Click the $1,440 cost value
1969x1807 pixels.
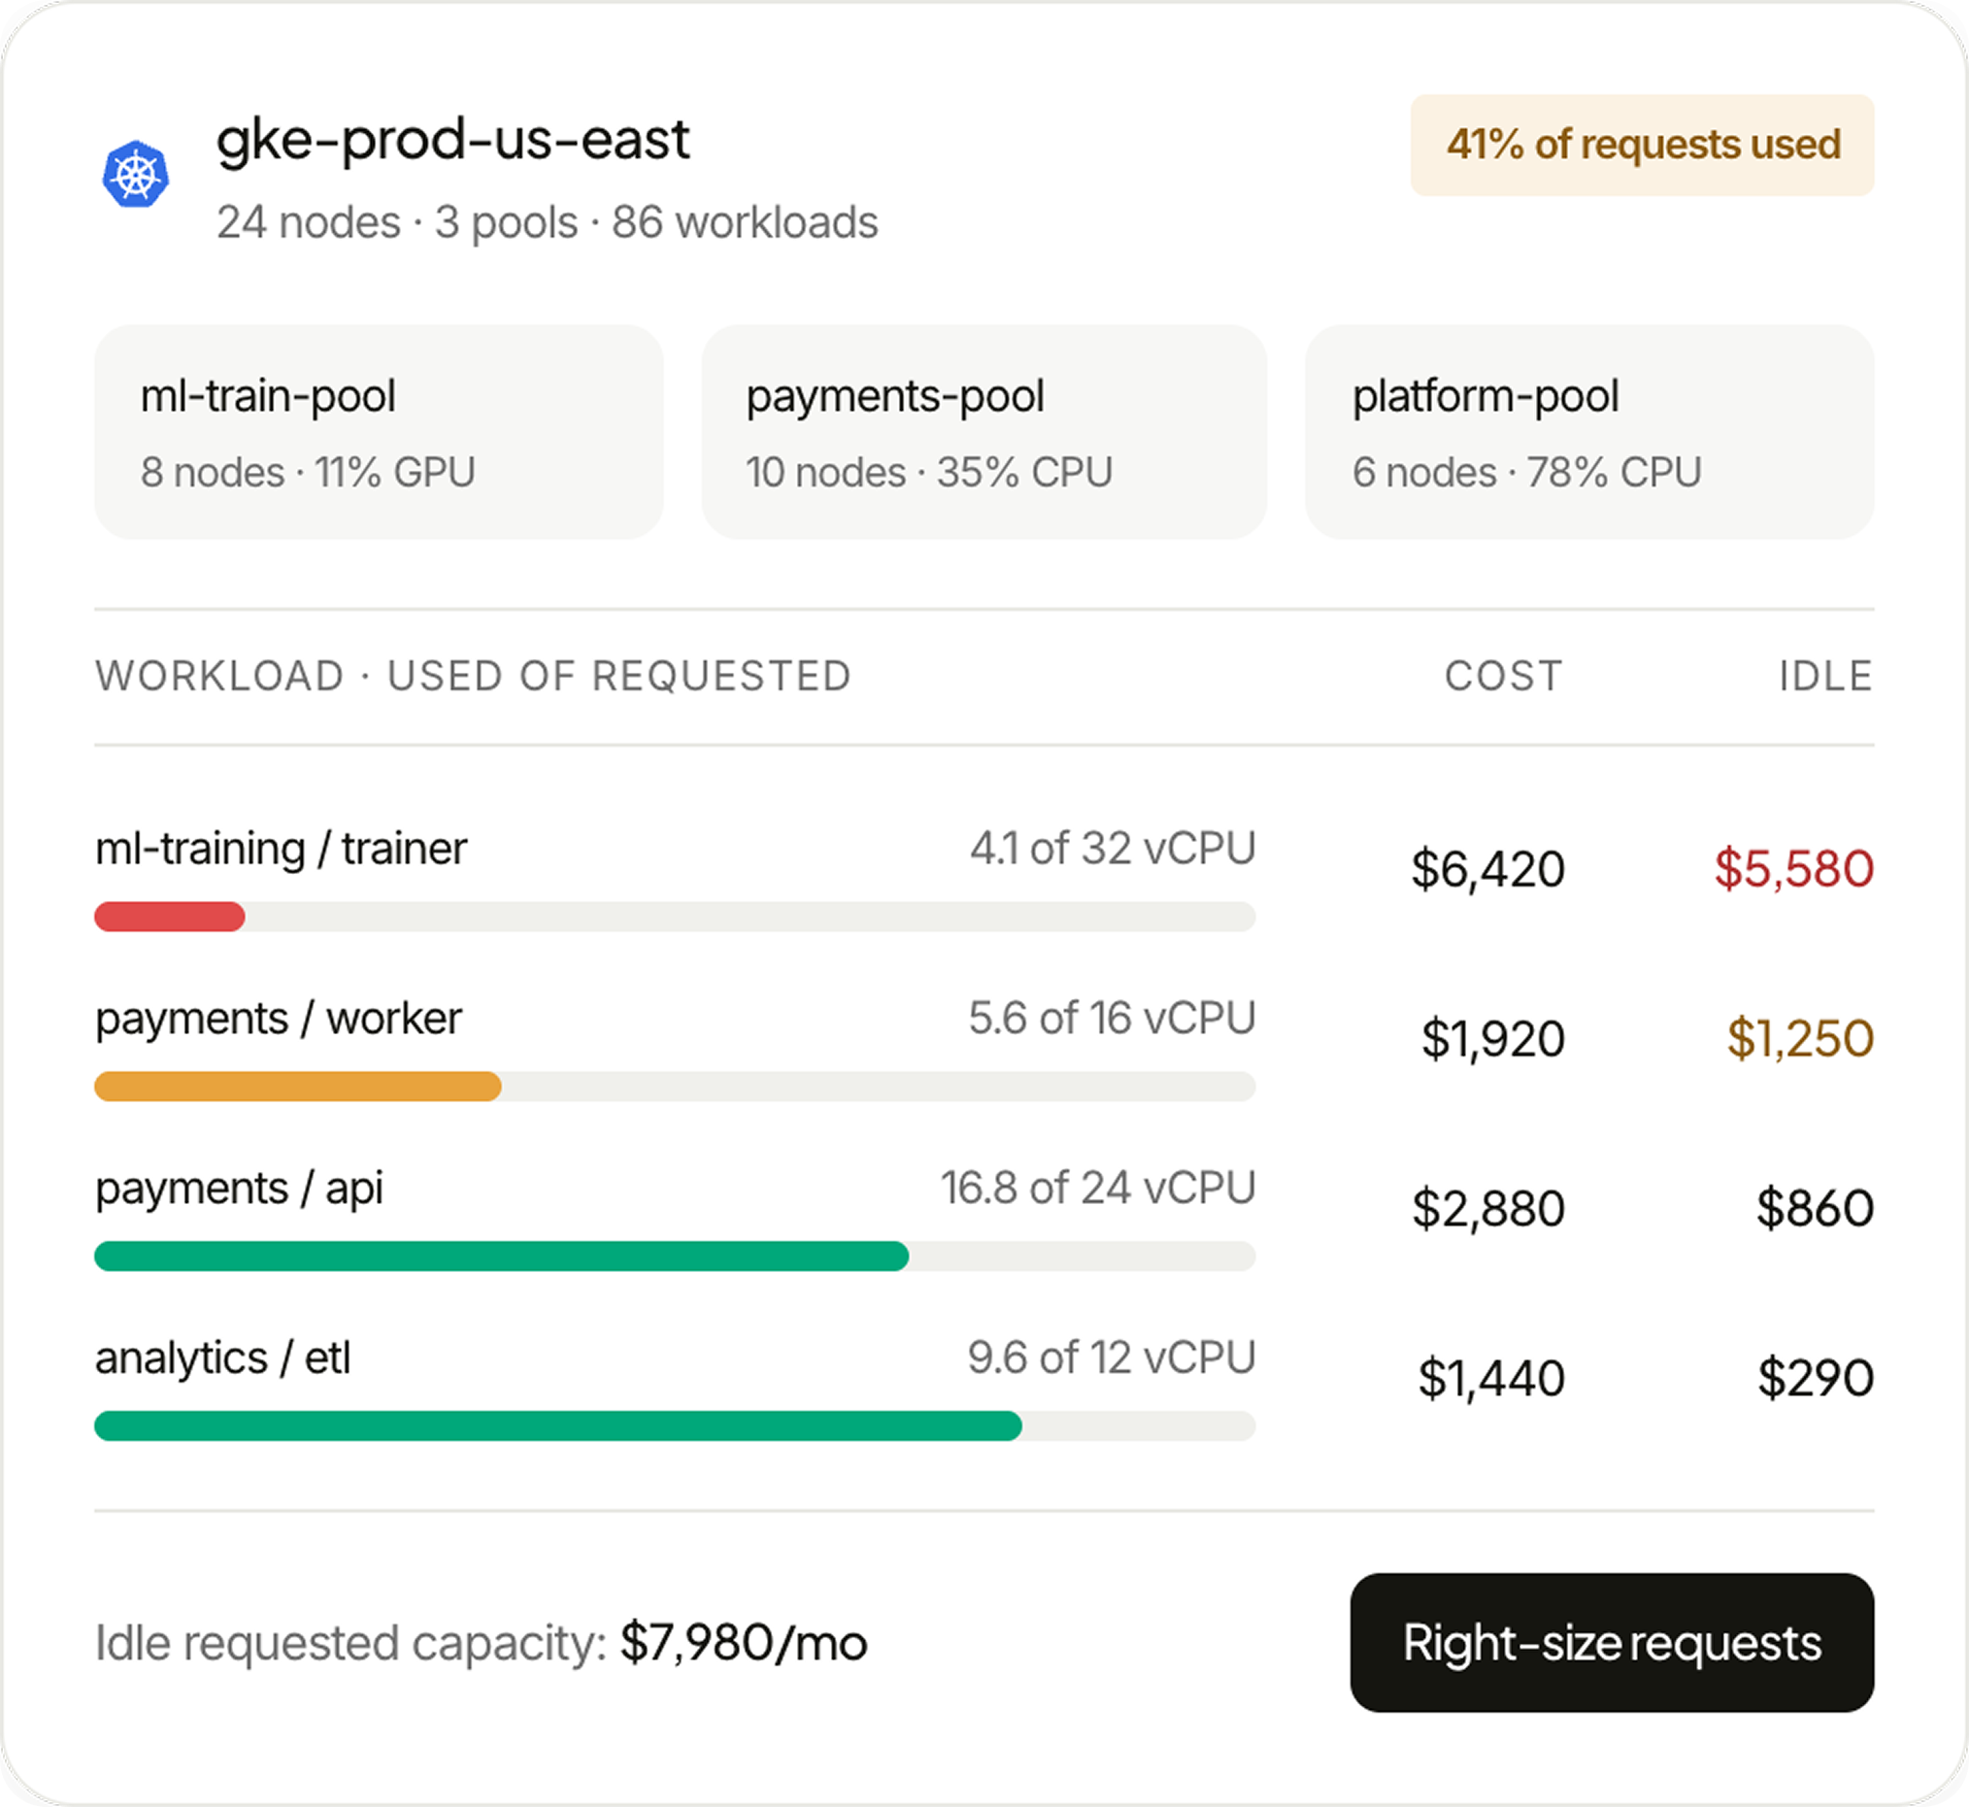1492,1379
